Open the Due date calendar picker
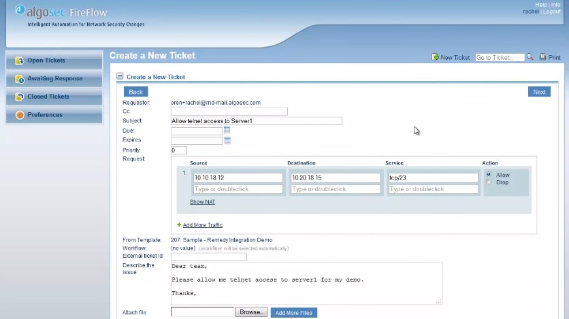Viewport: 569px width, 319px height. click(x=227, y=130)
